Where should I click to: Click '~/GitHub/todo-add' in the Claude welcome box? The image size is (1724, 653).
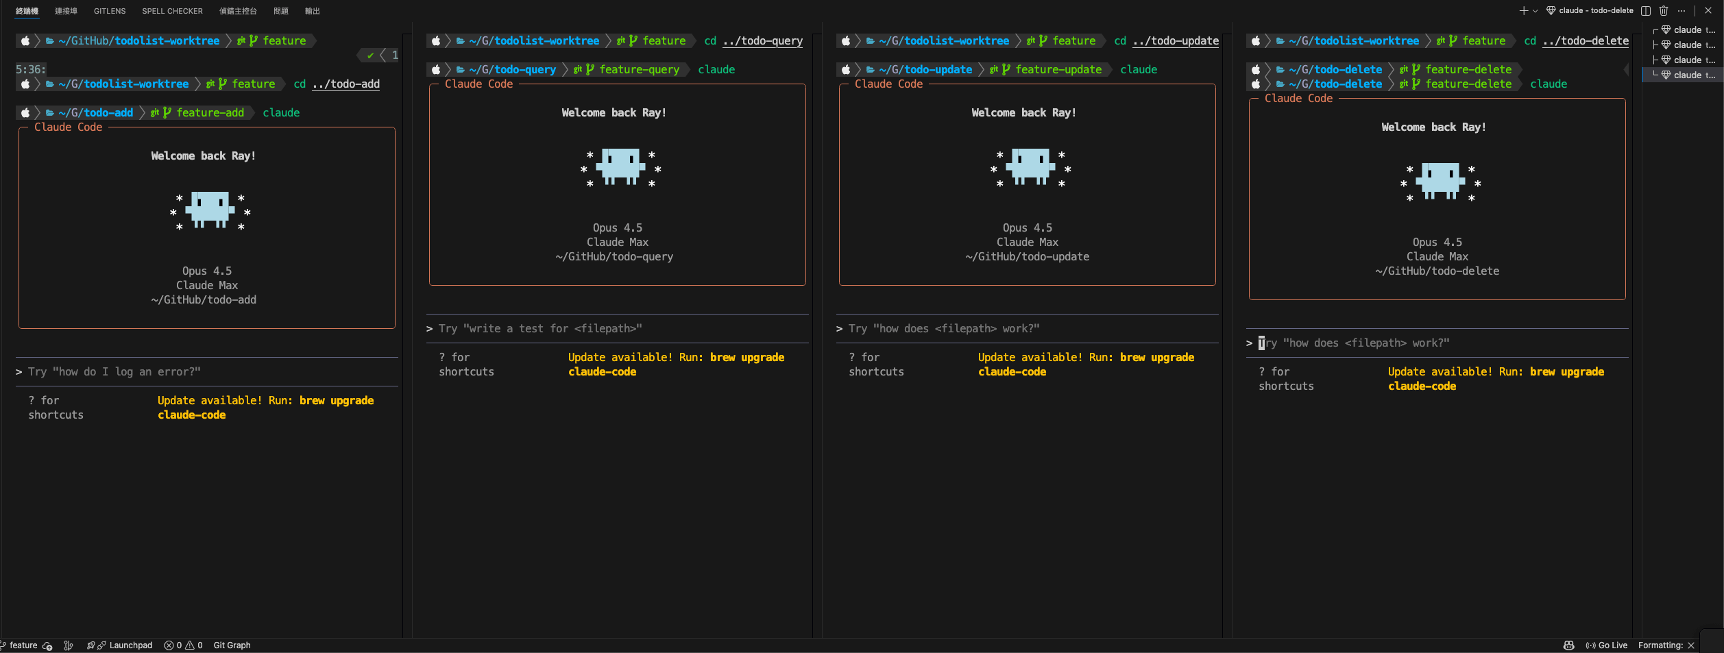tap(204, 300)
